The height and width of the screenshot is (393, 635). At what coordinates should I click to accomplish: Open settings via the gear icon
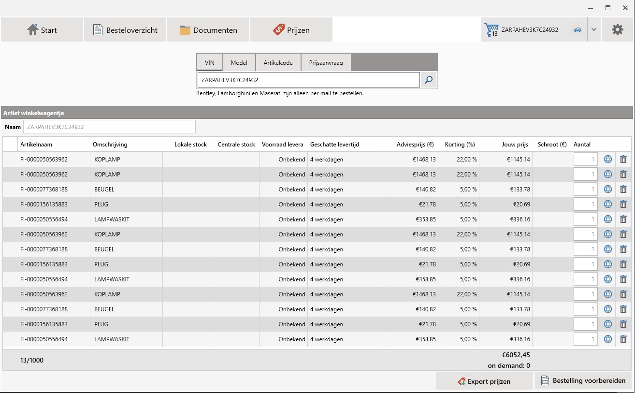(617, 30)
